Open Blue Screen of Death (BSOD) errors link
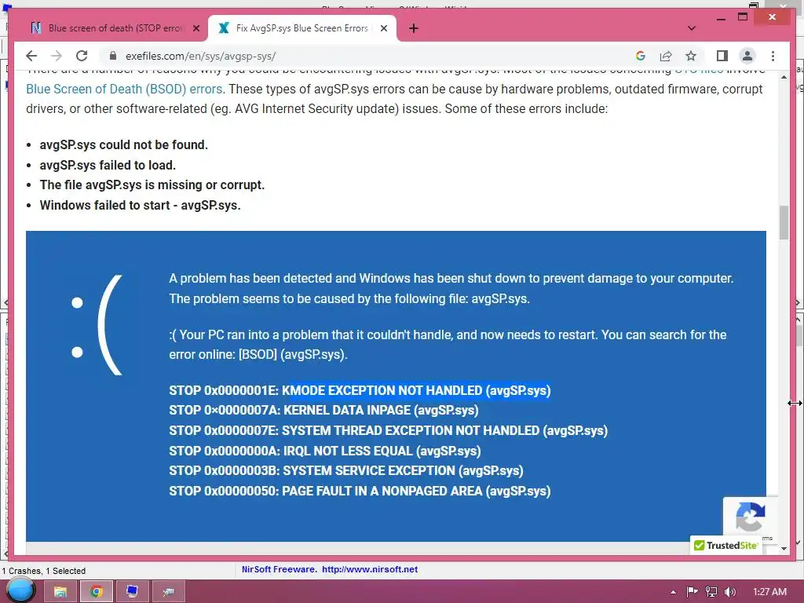 click(124, 89)
